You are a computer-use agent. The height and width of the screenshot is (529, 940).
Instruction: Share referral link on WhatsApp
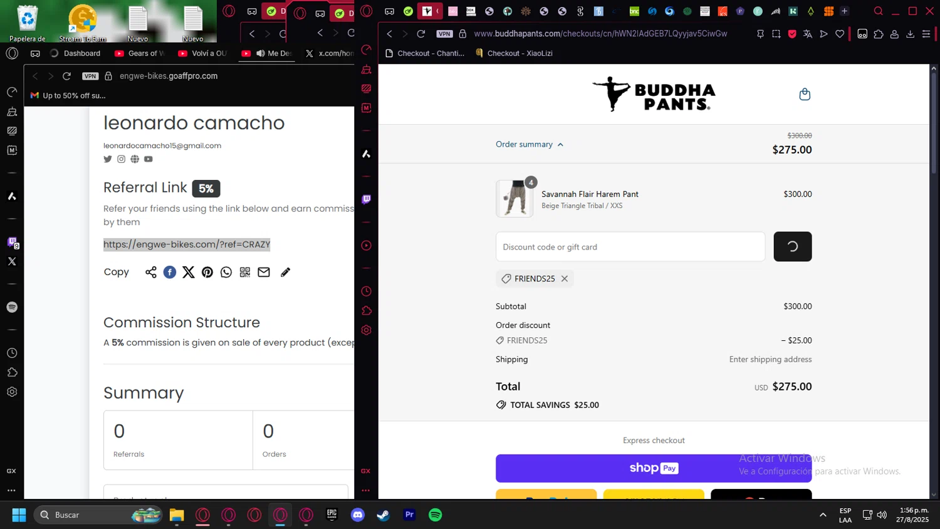226,272
